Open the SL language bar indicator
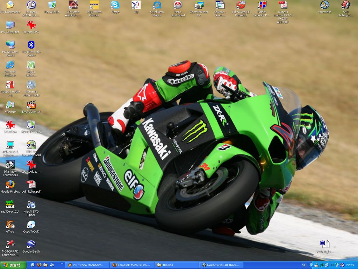Viewport: 358px width, 269px height. point(304,265)
